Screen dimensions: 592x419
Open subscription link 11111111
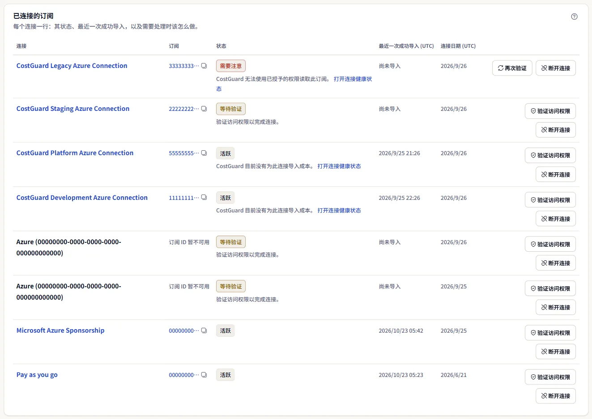point(183,198)
